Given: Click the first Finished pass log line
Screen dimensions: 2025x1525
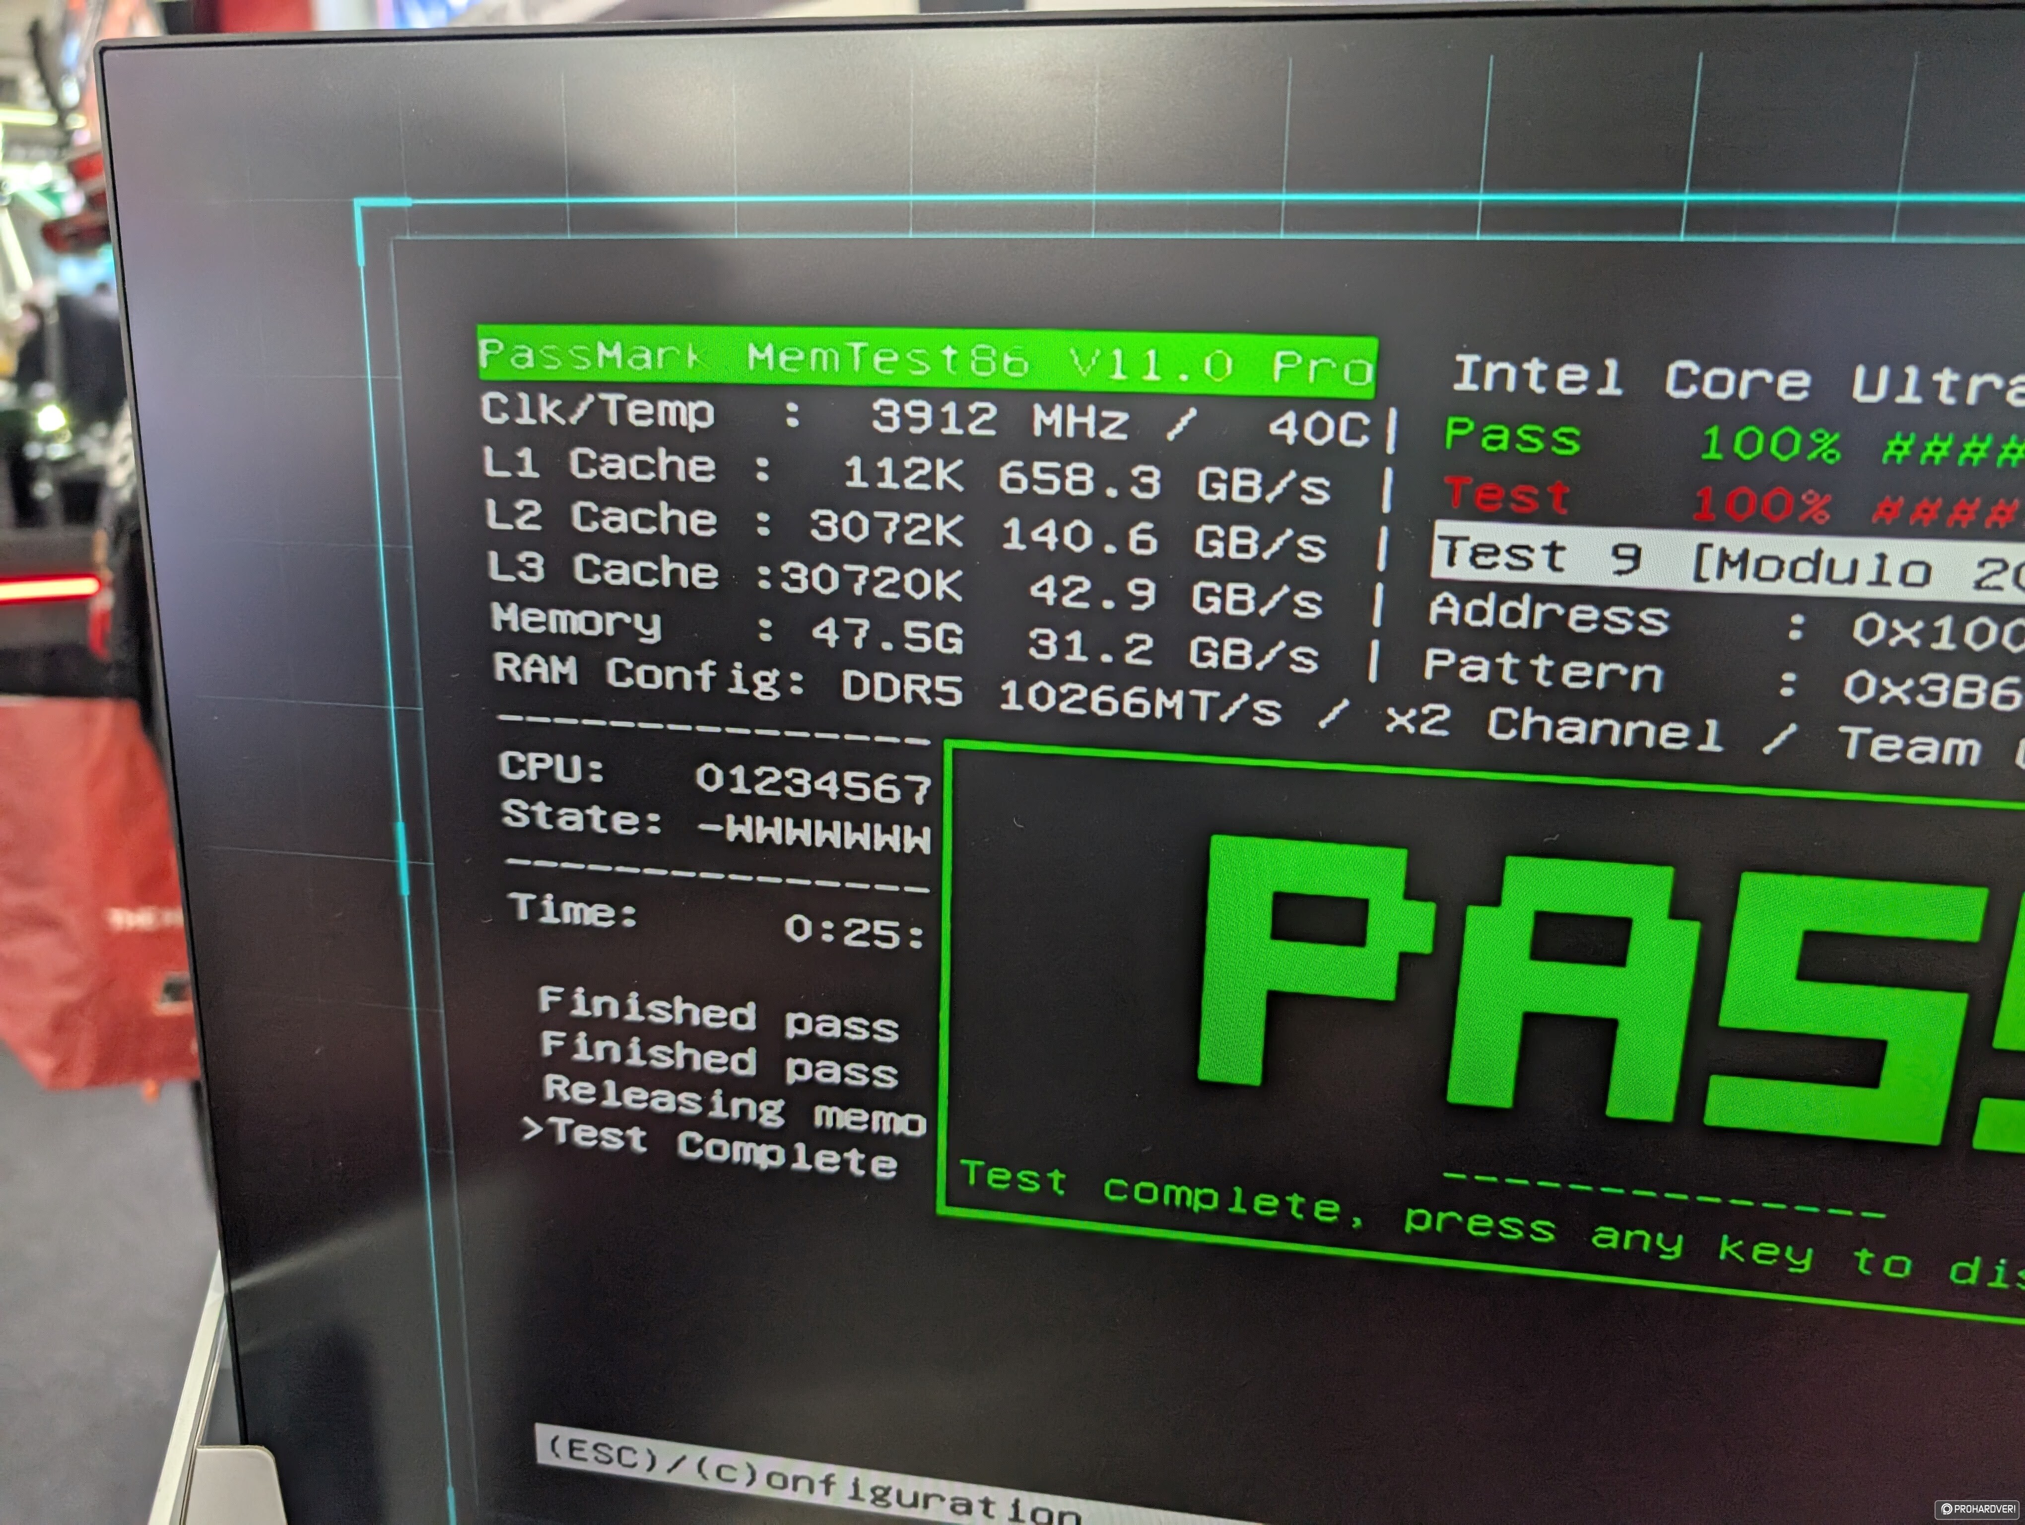Looking at the screenshot, I should pos(719,1014).
